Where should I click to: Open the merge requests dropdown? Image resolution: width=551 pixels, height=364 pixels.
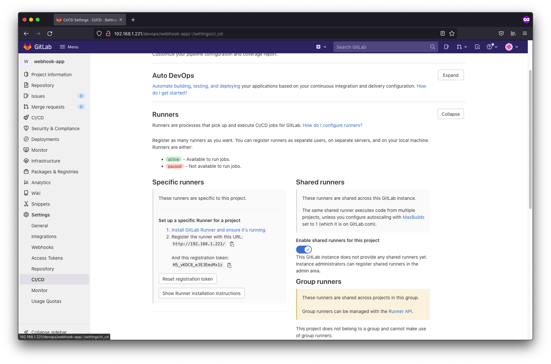pyautogui.click(x=462, y=47)
